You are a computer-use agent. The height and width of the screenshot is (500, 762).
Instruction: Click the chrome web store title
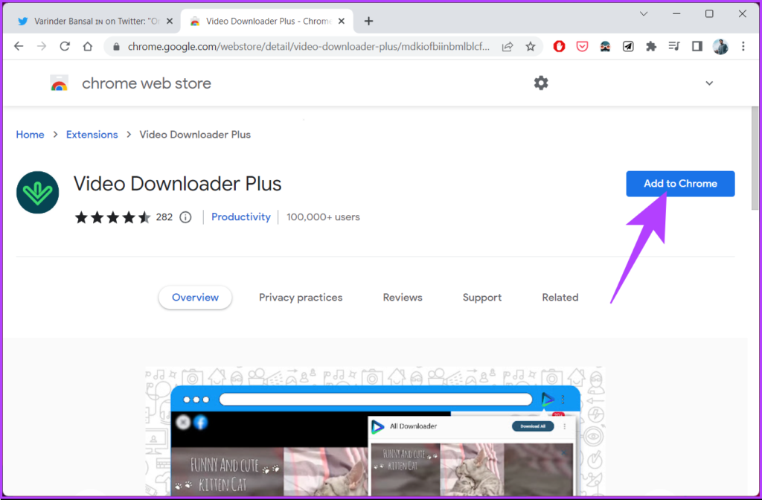147,83
